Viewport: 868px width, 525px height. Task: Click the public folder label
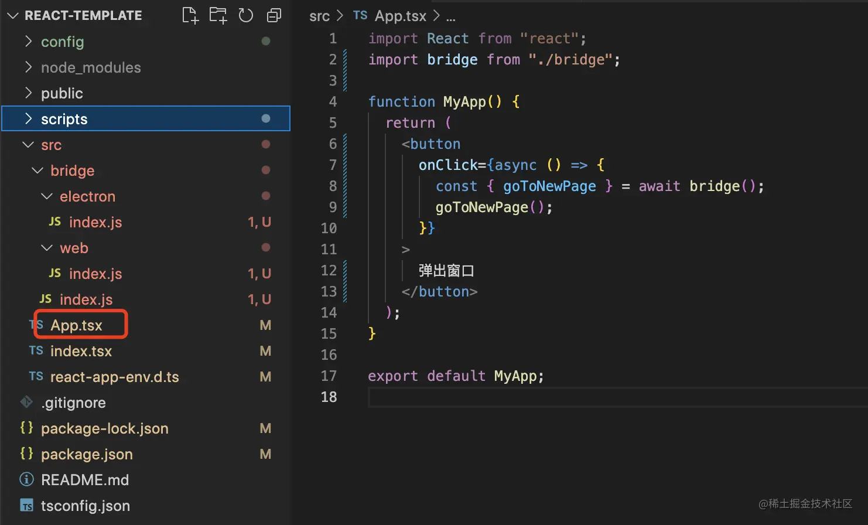tap(62, 93)
